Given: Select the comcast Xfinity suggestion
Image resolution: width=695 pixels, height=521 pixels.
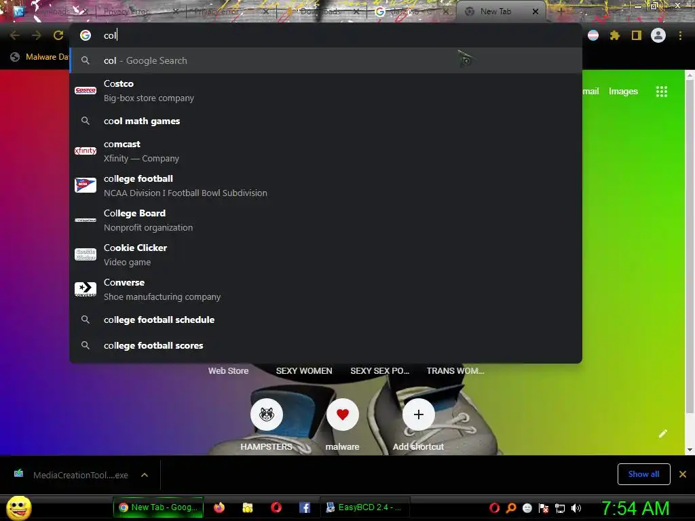Looking at the screenshot, I should coord(326,151).
